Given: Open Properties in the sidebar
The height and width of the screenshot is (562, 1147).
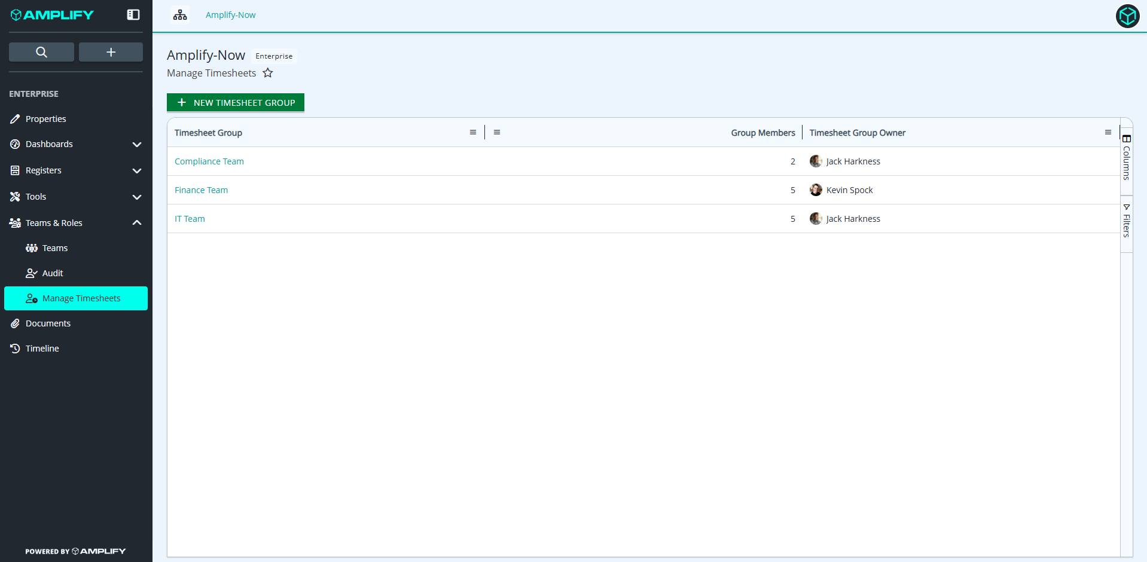Looking at the screenshot, I should coord(76,119).
